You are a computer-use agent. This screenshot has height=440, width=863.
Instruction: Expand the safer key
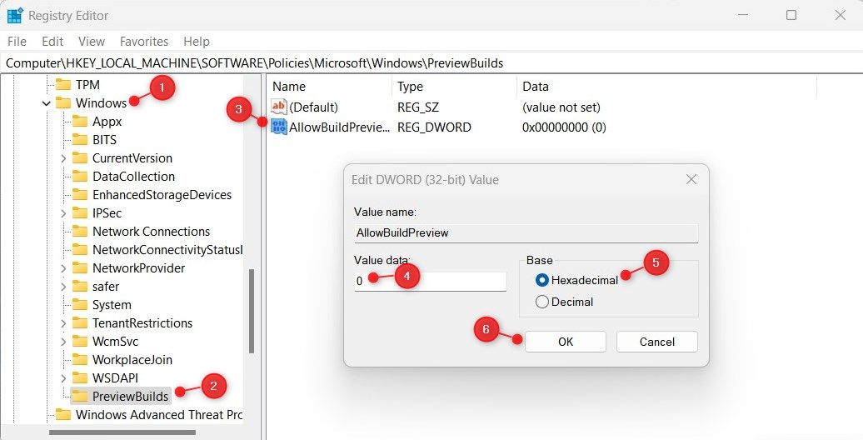[63, 287]
